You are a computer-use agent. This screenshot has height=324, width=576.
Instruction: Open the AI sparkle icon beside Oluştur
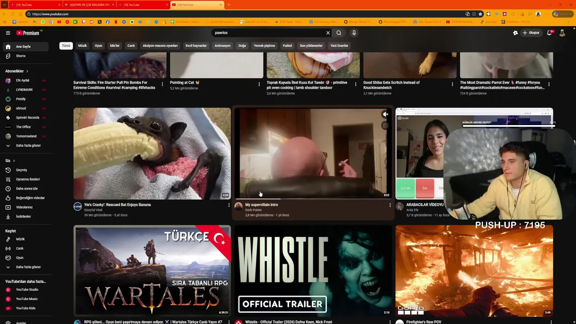[515, 33]
